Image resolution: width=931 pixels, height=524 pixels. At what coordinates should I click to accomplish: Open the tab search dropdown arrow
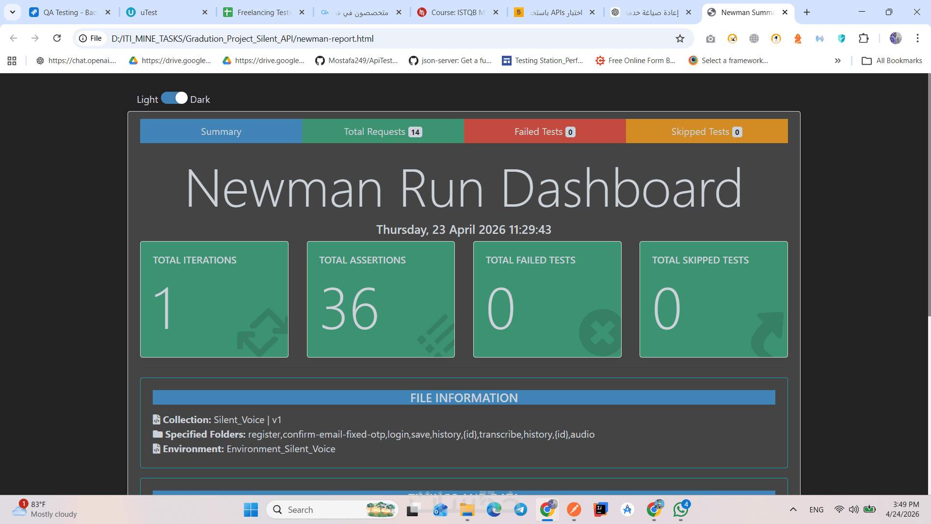pyautogui.click(x=13, y=12)
